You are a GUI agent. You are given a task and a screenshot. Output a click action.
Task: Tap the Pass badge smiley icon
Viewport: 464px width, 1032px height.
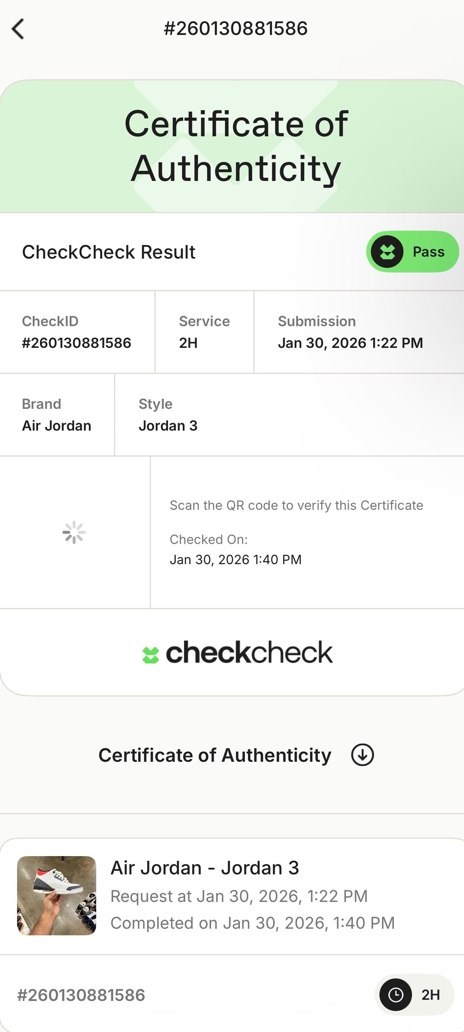(x=387, y=252)
